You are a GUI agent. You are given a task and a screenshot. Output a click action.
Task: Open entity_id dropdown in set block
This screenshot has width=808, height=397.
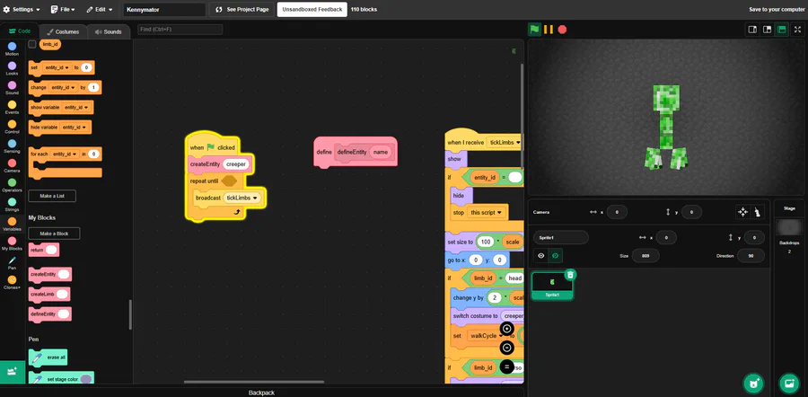pyautogui.click(x=57, y=67)
